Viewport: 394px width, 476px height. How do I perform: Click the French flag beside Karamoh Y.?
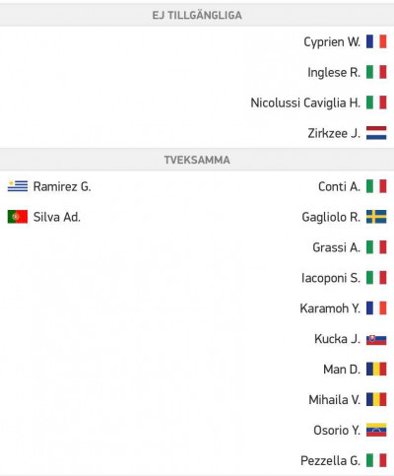pos(376,308)
